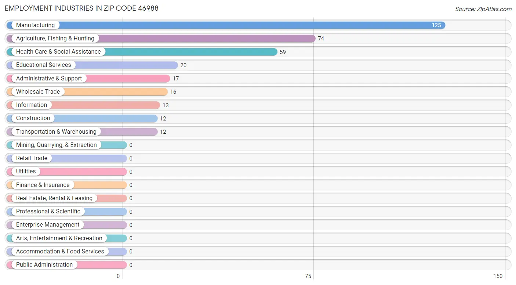Select the Accommodation & Food Services label
The image size is (516, 285).
(x=60, y=251)
